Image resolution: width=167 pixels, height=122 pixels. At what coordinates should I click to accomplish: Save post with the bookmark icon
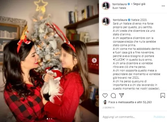pos(163,95)
